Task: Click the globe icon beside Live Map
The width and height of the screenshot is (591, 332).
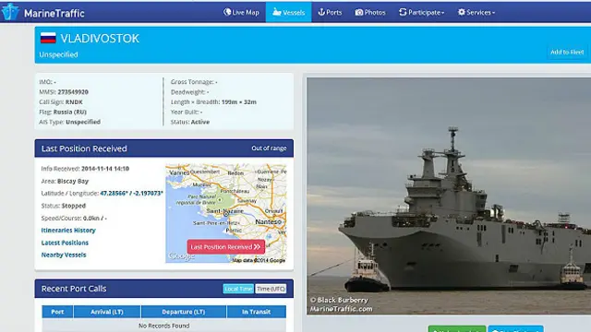Action: 227,12
